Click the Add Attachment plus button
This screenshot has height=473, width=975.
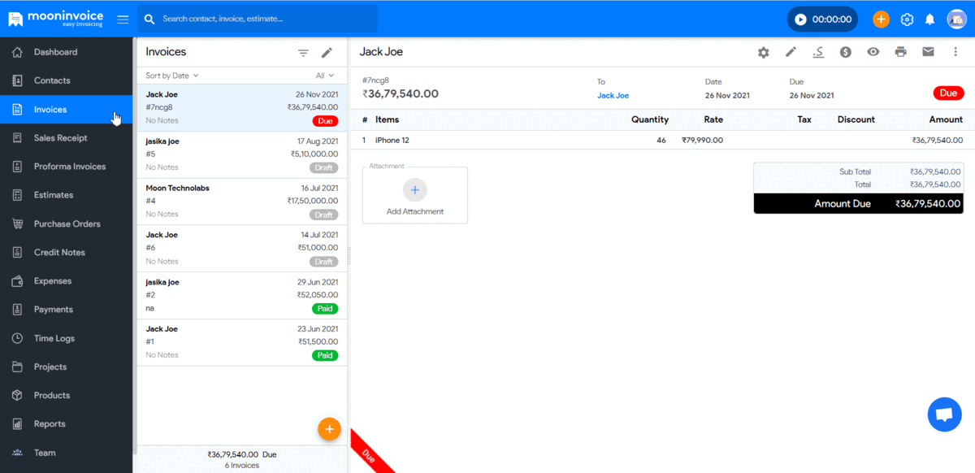coord(414,189)
